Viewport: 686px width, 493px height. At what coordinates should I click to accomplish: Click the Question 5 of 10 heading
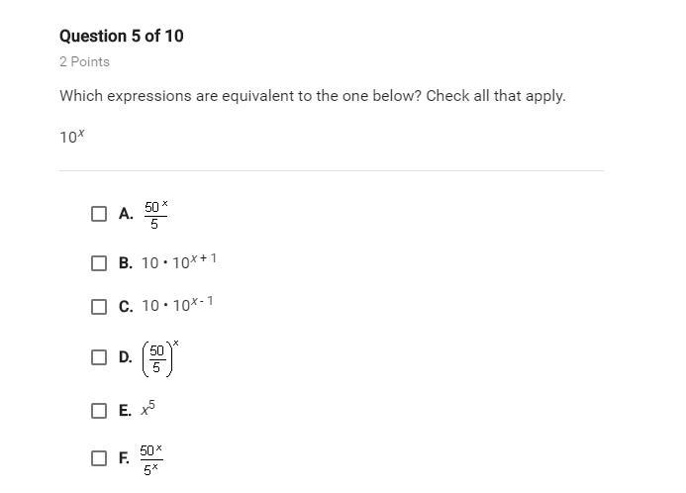[x=121, y=37]
